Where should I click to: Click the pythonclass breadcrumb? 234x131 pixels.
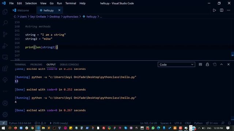[71, 17]
